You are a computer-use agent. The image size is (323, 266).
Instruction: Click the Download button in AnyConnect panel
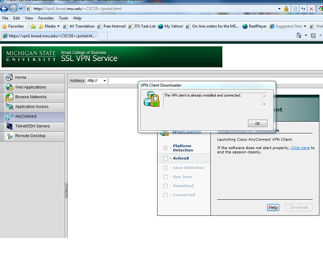click(299, 207)
